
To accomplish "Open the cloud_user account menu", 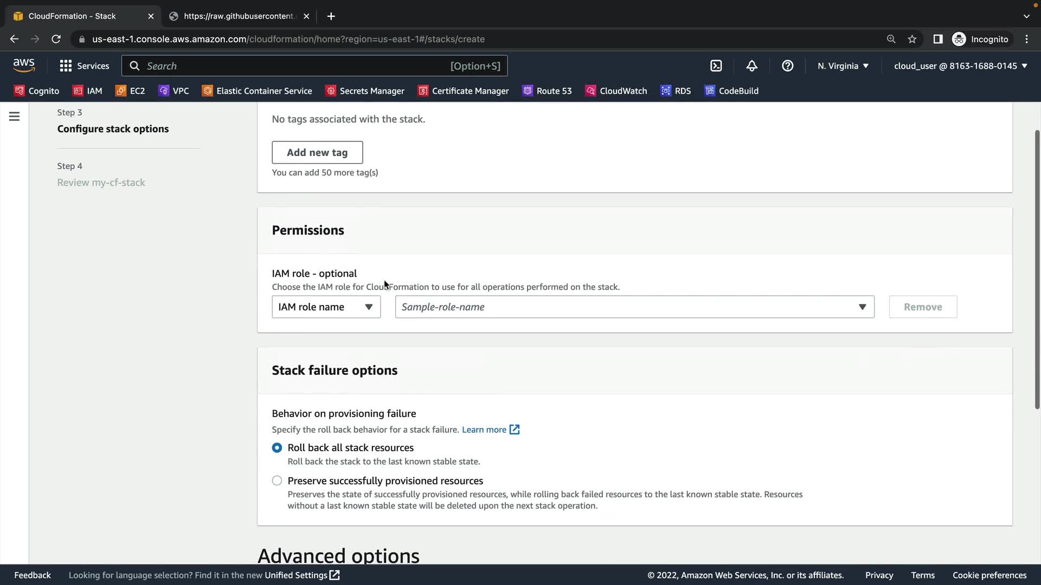I will tap(960, 66).
